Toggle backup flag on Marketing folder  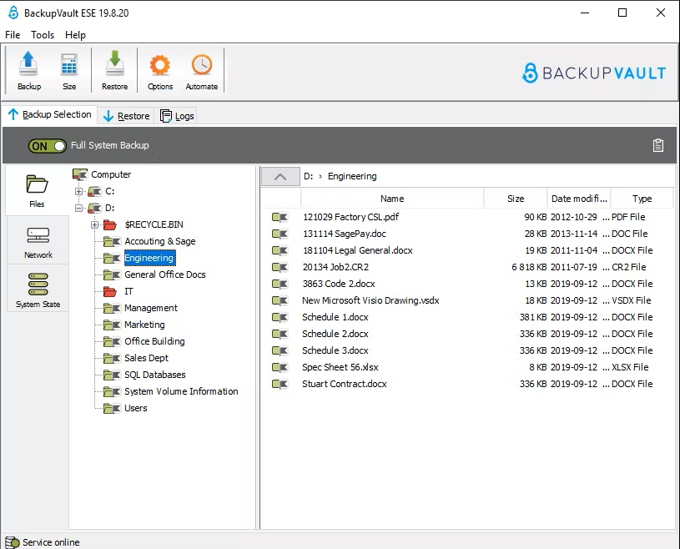(112, 325)
